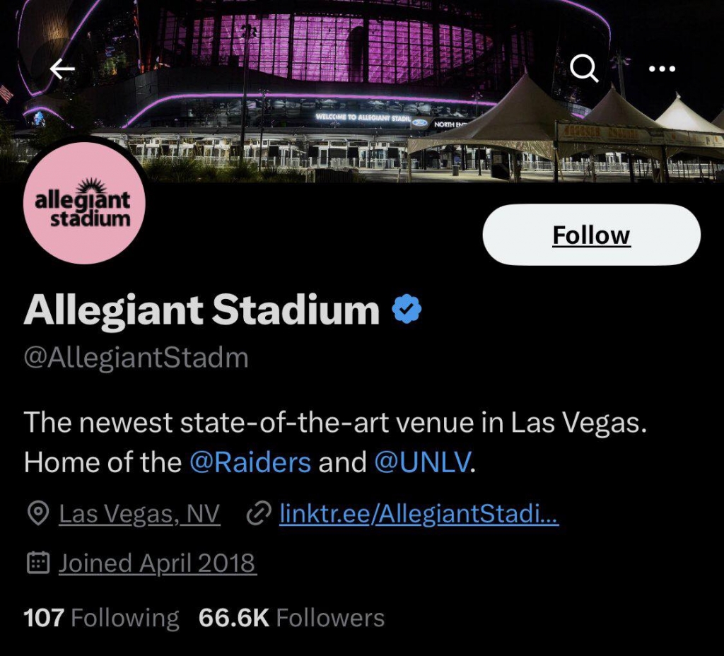The height and width of the screenshot is (656, 724).
Task: Follow the Allegiant Stadium account
Action: (x=591, y=235)
